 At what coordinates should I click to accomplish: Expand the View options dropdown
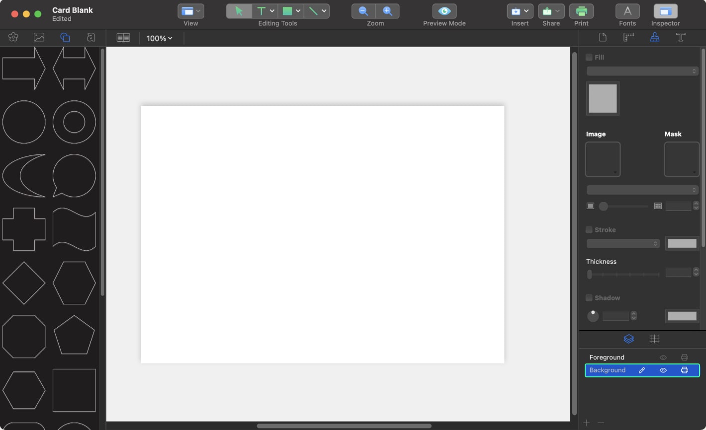coord(191,11)
